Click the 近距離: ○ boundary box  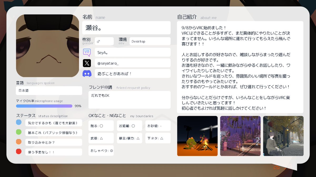[x=130, y=126]
